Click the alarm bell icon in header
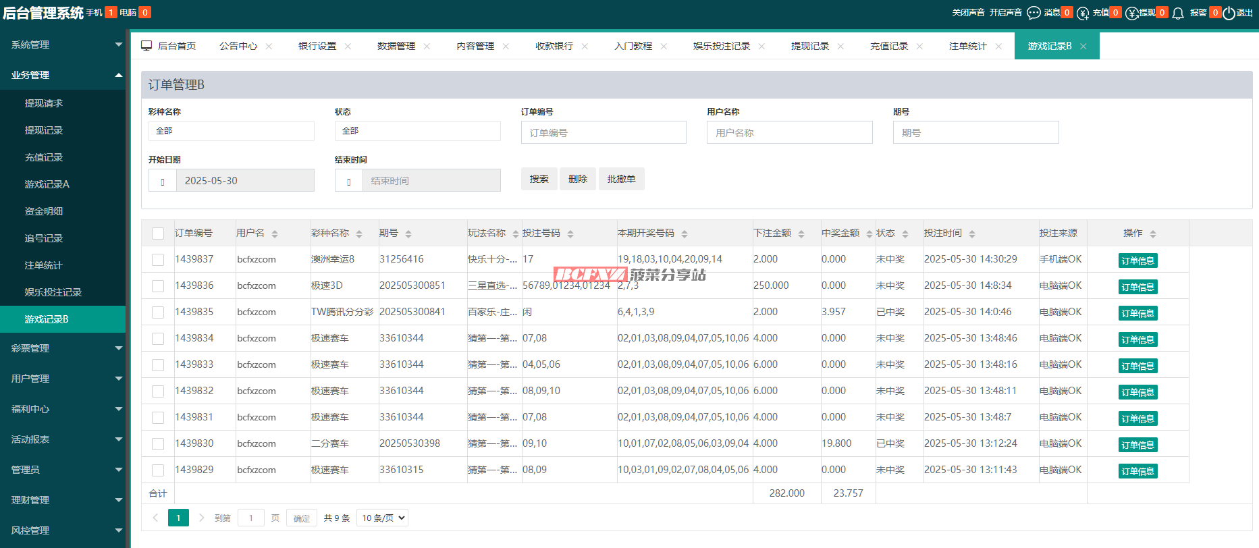This screenshot has width=1259, height=548. pos(1178,13)
